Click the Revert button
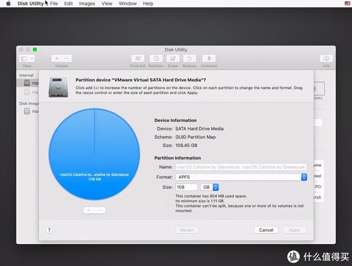Image resolution: width=352 pixels, height=266 pixels. pyautogui.click(x=187, y=230)
